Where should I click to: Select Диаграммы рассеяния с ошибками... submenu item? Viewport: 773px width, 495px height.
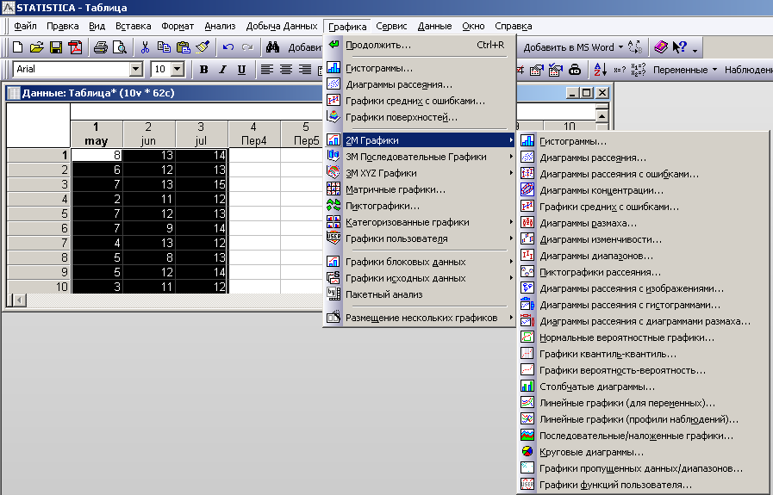643,174
